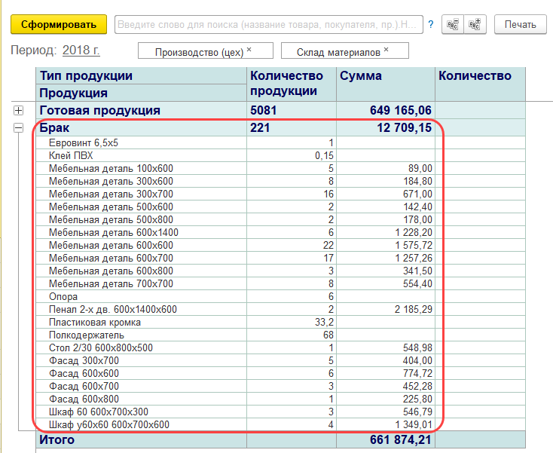Click the Сумма column header

(x=386, y=84)
